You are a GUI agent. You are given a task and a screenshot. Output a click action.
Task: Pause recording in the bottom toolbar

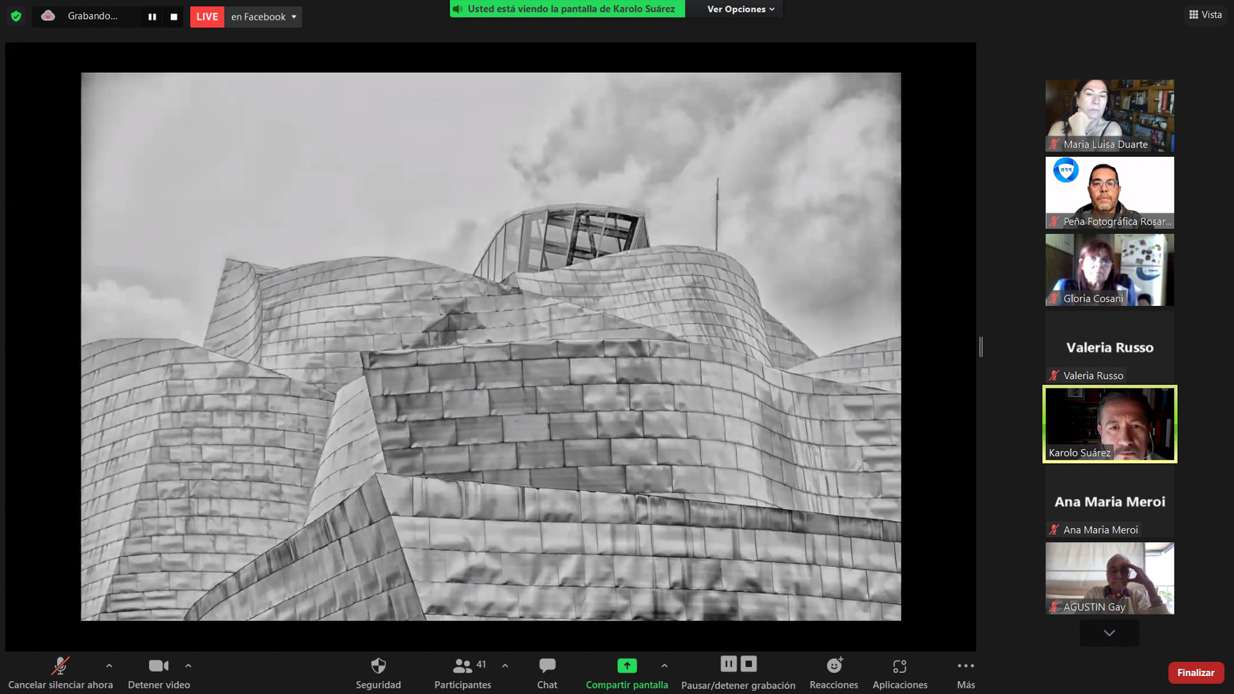point(728,664)
